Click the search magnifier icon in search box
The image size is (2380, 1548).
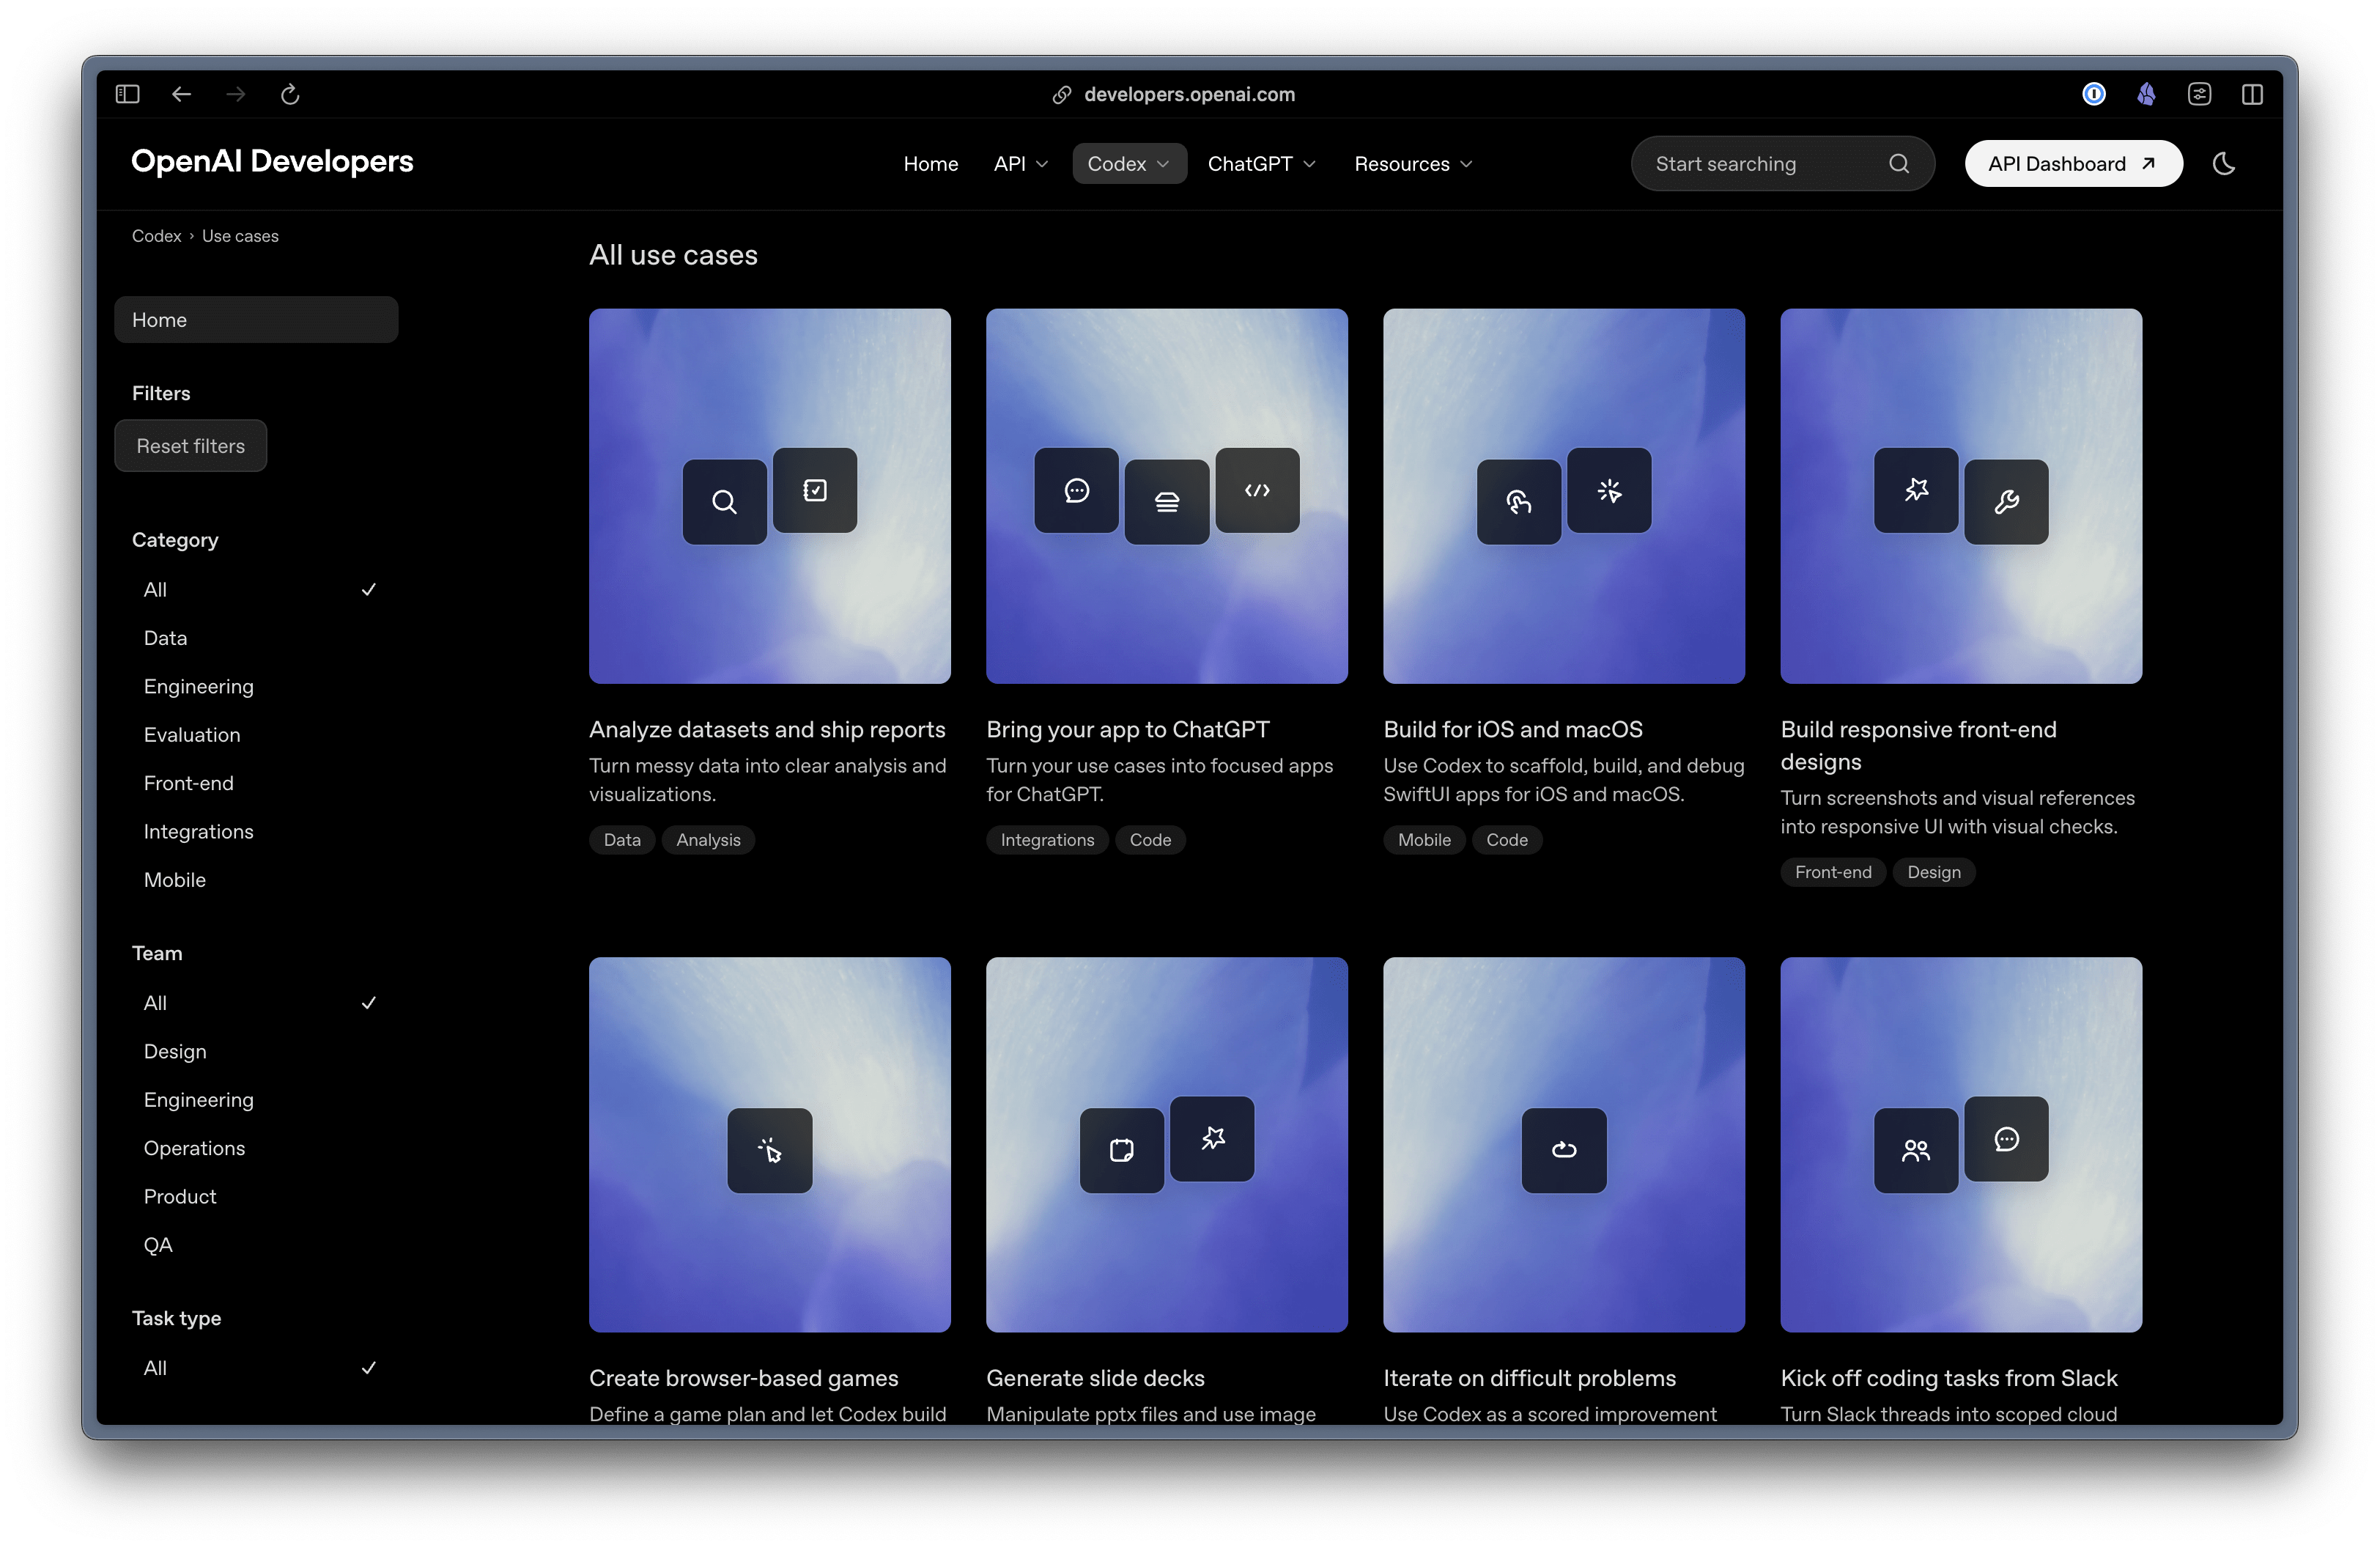pyautogui.click(x=1898, y=164)
